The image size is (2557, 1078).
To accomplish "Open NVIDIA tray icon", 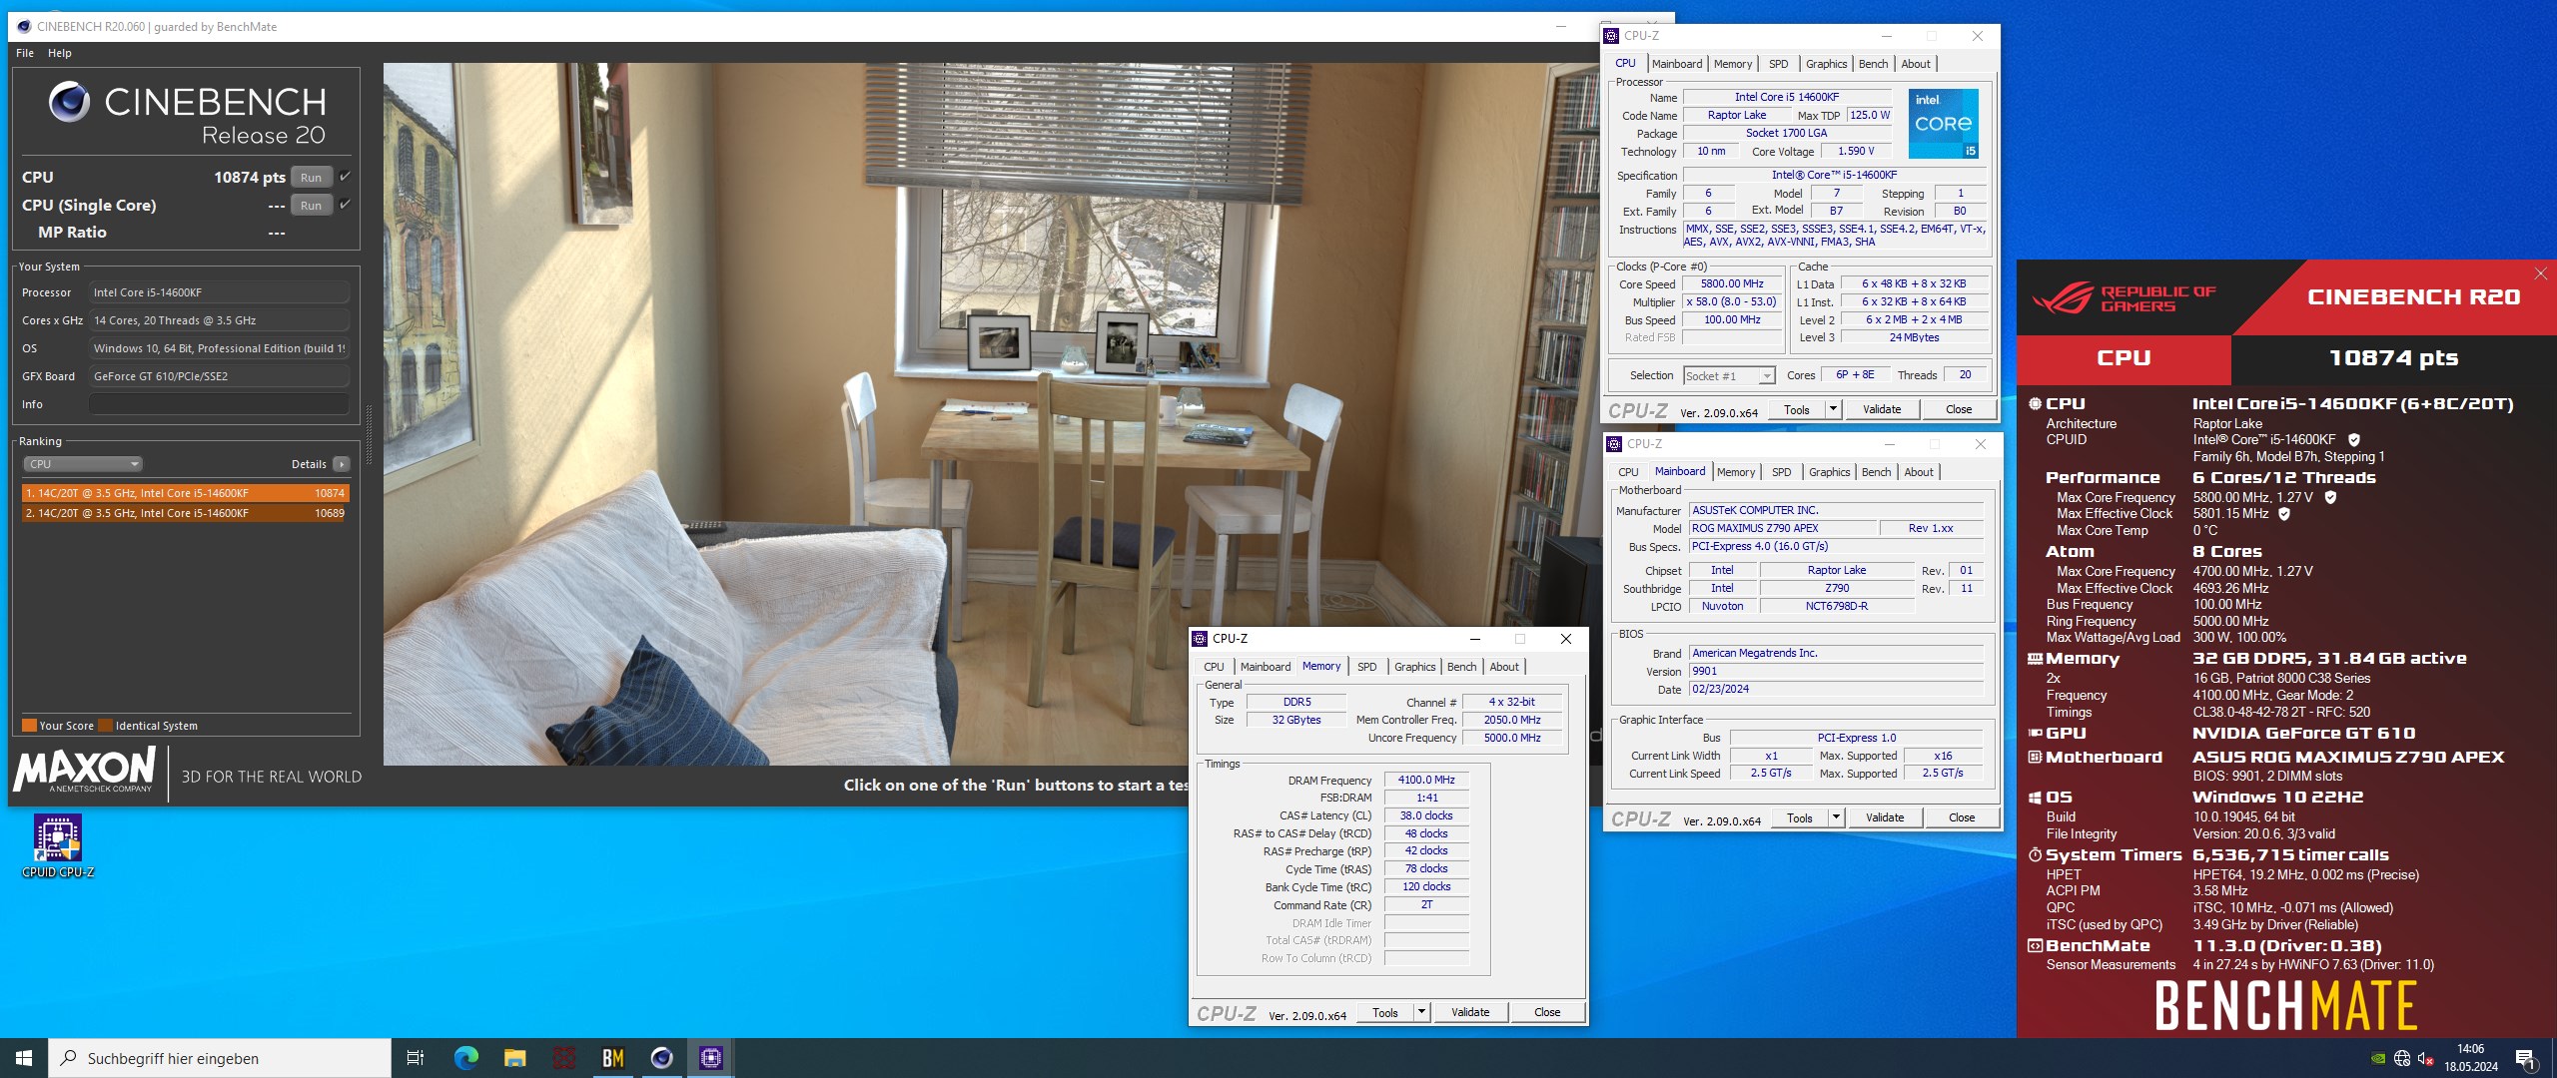I will [x=2379, y=1059].
